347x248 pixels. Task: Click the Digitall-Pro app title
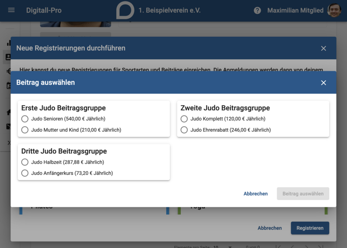(44, 10)
